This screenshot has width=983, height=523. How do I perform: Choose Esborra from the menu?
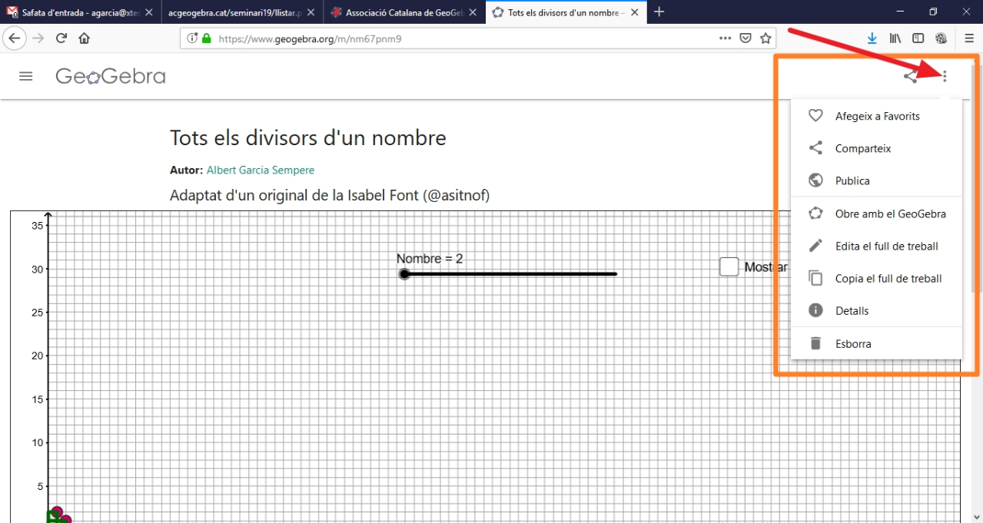(876, 343)
